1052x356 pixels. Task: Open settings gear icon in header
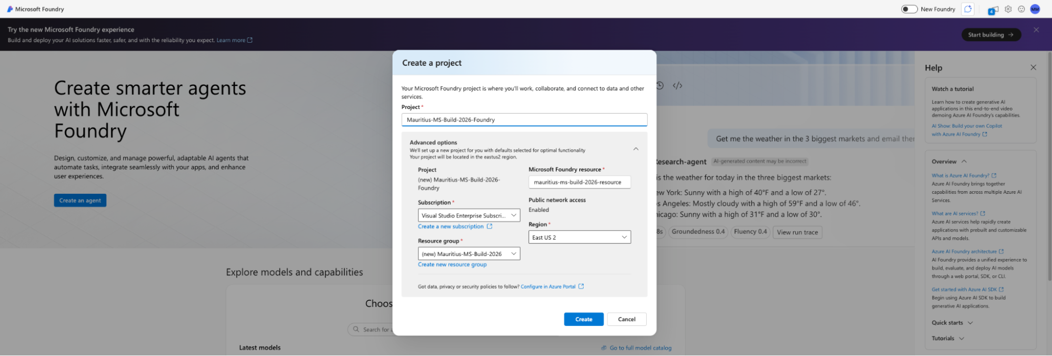(1008, 9)
